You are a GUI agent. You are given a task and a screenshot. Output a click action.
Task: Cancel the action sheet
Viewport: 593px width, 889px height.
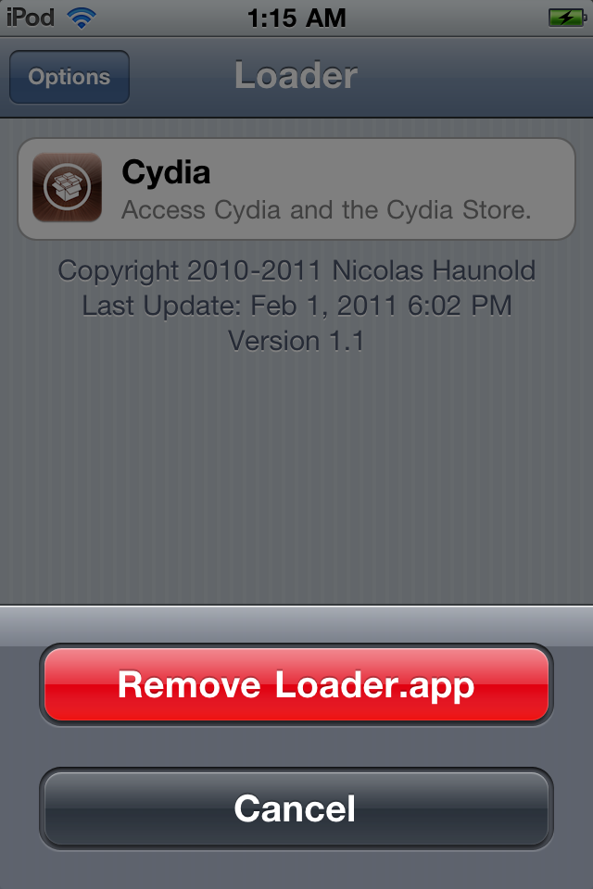point(296,808)
